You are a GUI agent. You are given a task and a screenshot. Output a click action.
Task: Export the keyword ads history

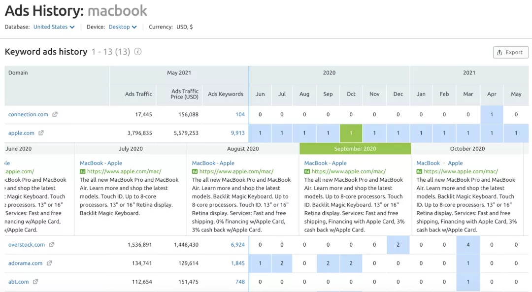[x=511, y=52]
